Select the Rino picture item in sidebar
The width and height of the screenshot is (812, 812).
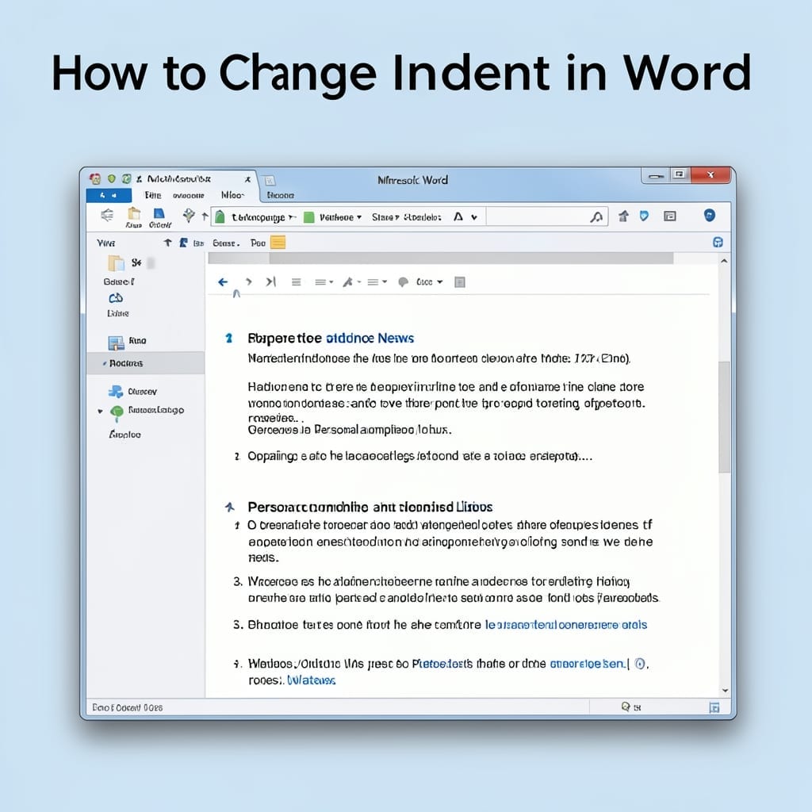[x=127, y=342]
